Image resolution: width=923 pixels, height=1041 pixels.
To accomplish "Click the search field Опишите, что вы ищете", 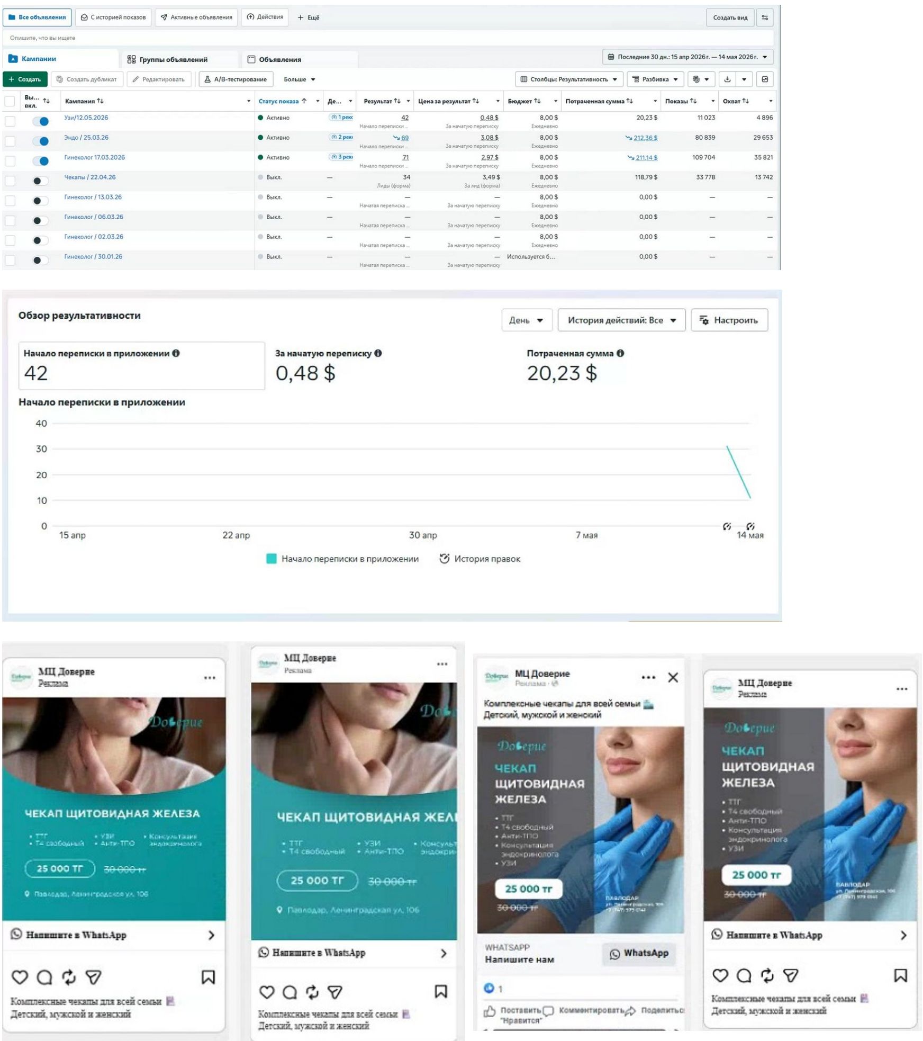I will 388,38.
